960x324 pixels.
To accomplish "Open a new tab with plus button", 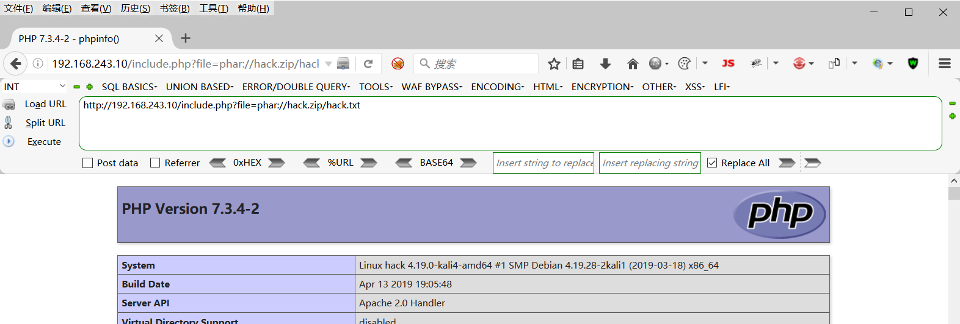I will tap(186, 38).
